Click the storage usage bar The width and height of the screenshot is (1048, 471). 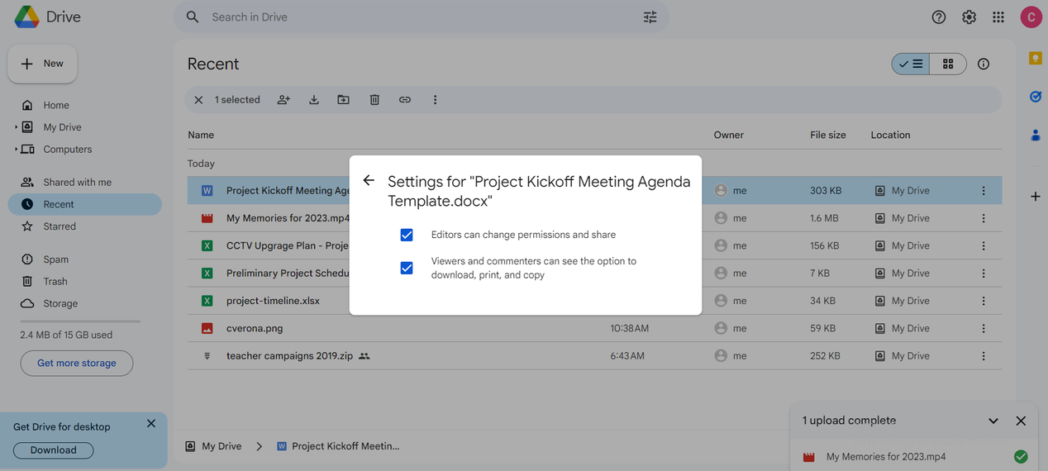tap(80, 321)
